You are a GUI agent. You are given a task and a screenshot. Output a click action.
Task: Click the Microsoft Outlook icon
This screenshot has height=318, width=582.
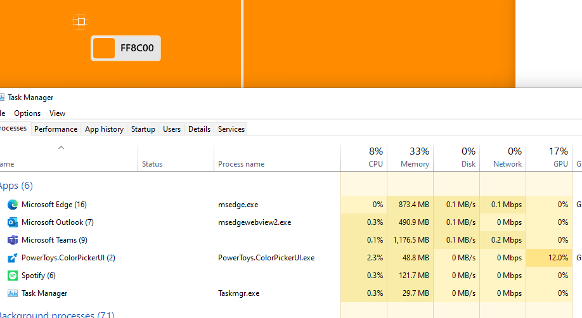pyautogui.click(x=13, y=222)
